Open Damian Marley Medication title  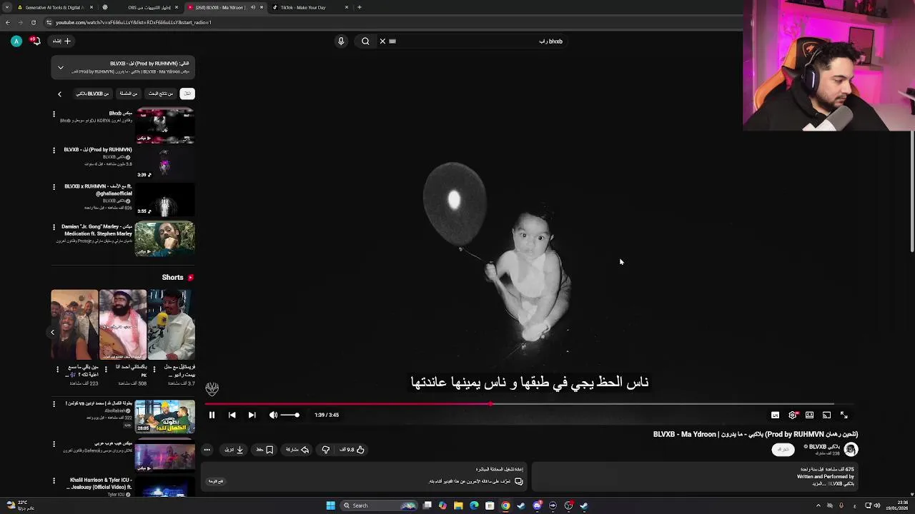pos(97,230)
